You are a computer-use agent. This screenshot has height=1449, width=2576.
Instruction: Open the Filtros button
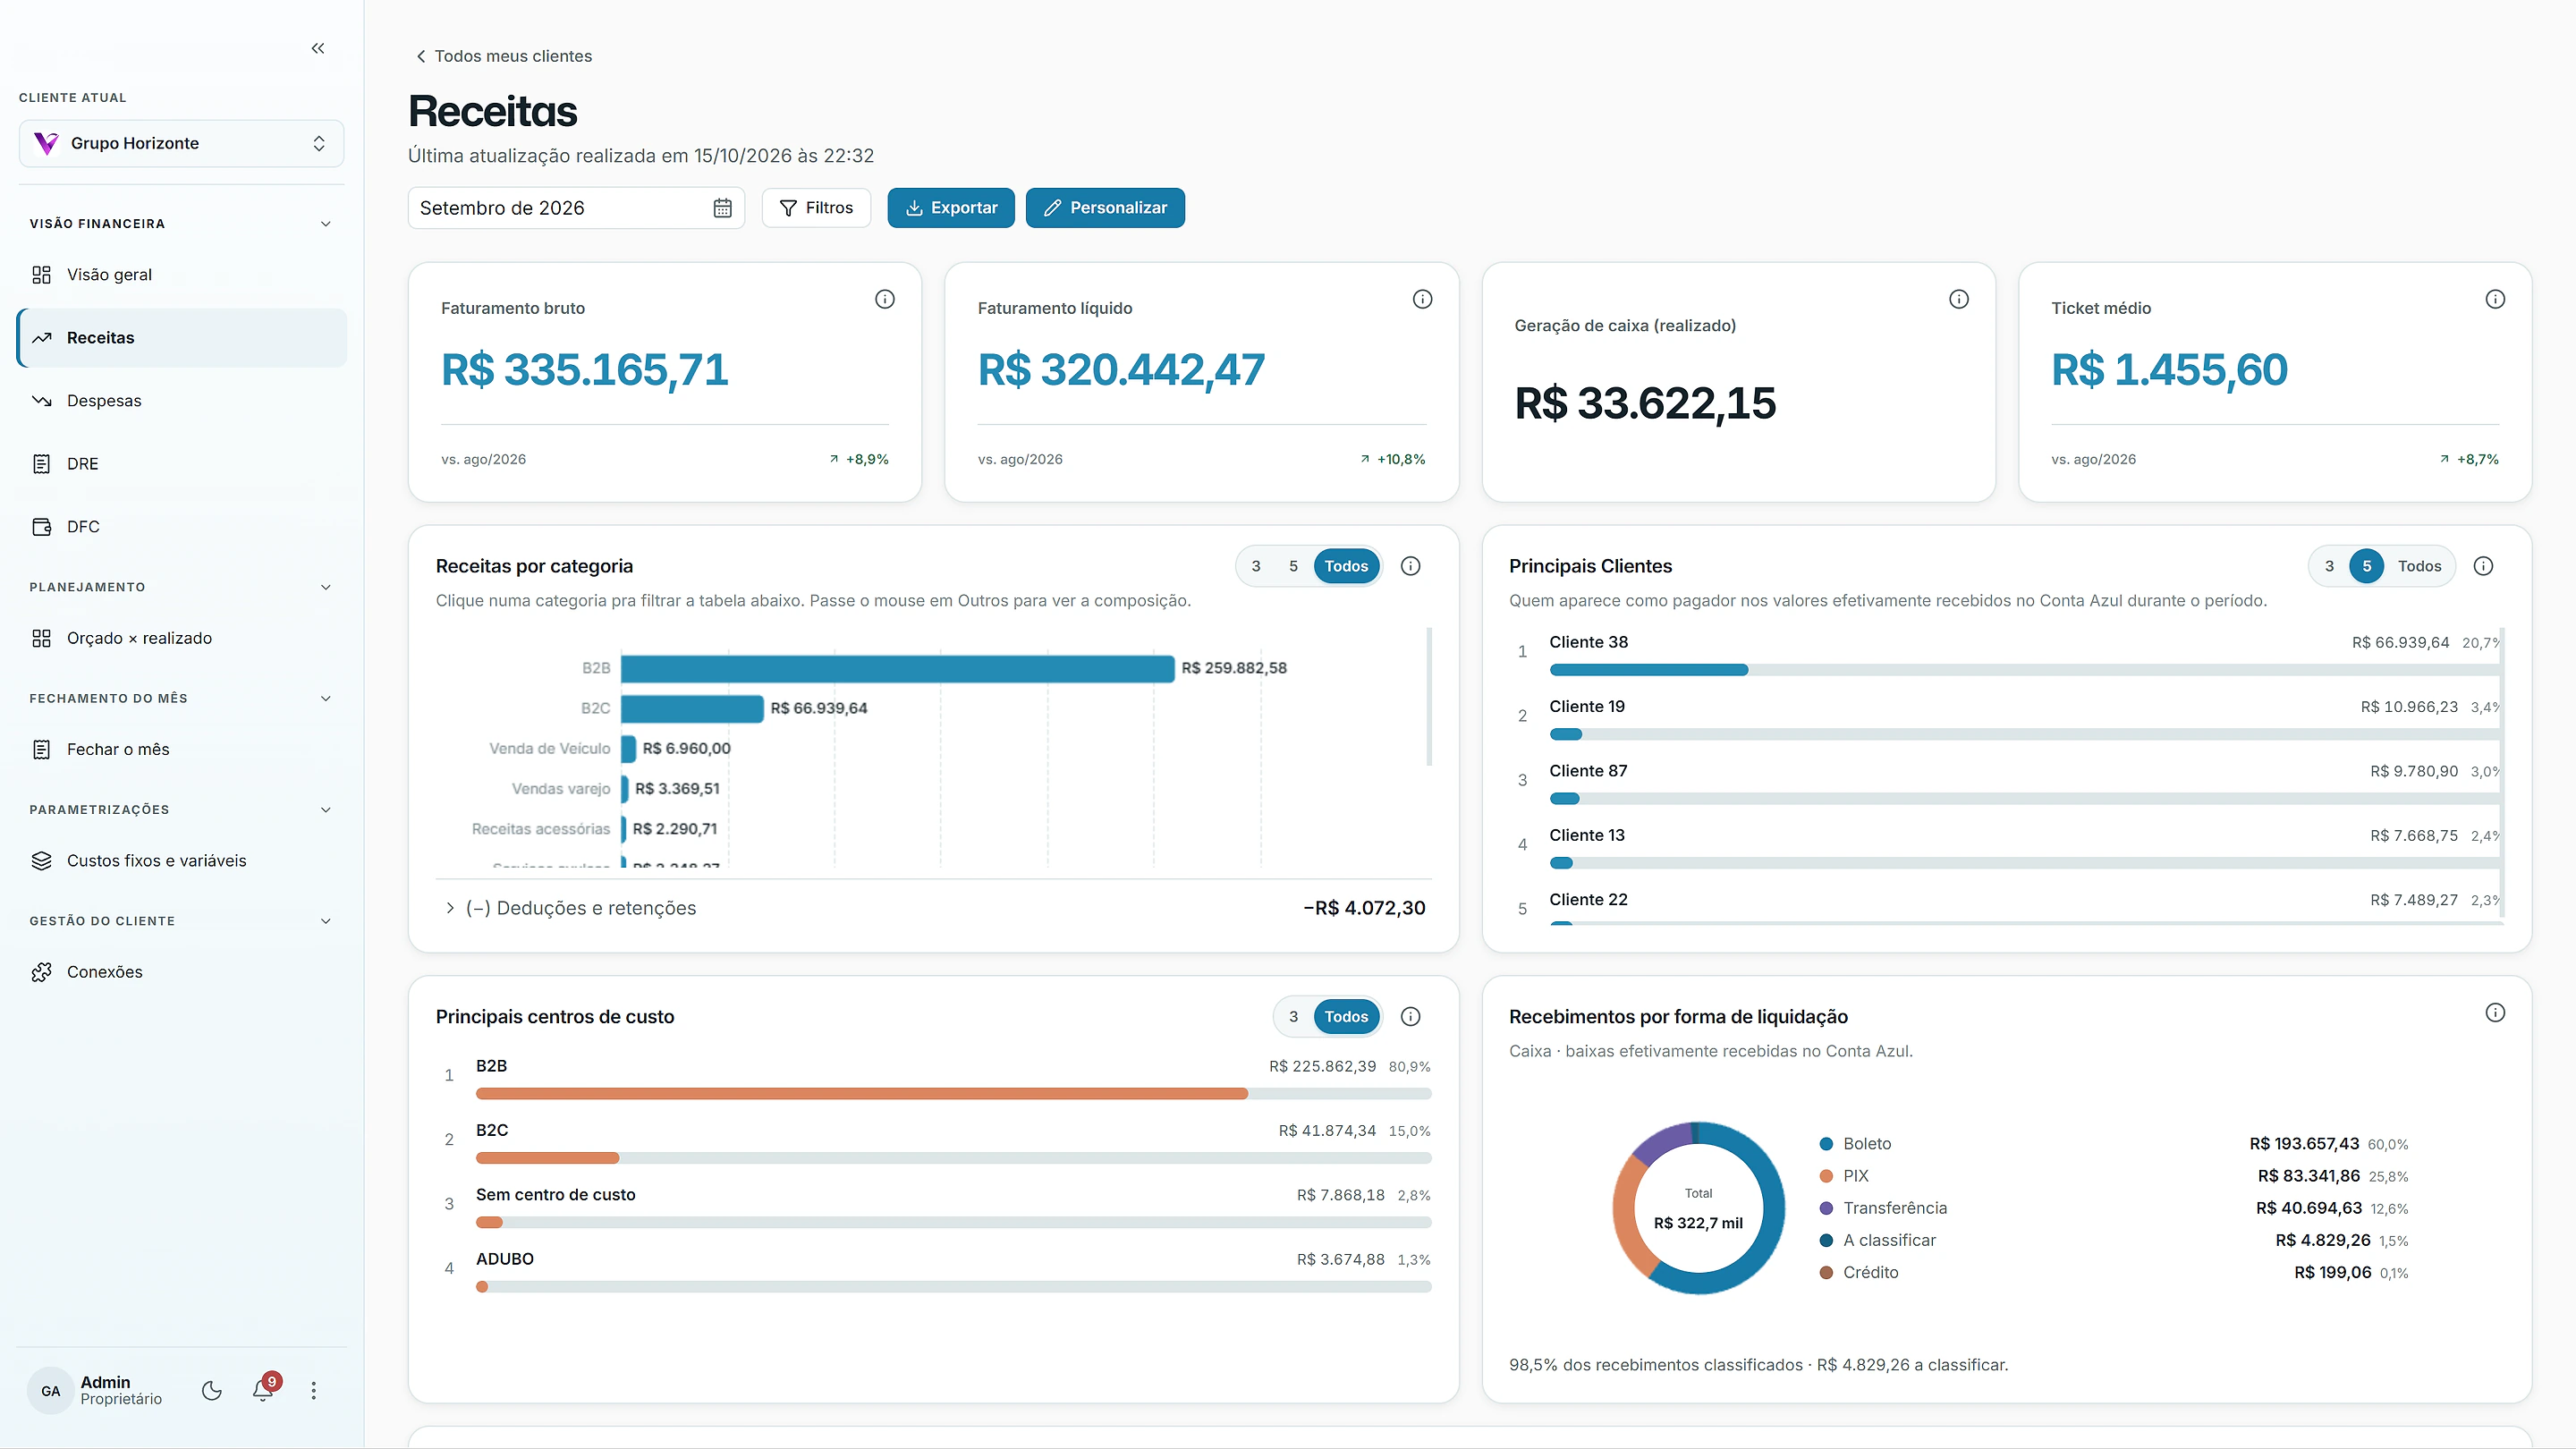click(816, 208)
